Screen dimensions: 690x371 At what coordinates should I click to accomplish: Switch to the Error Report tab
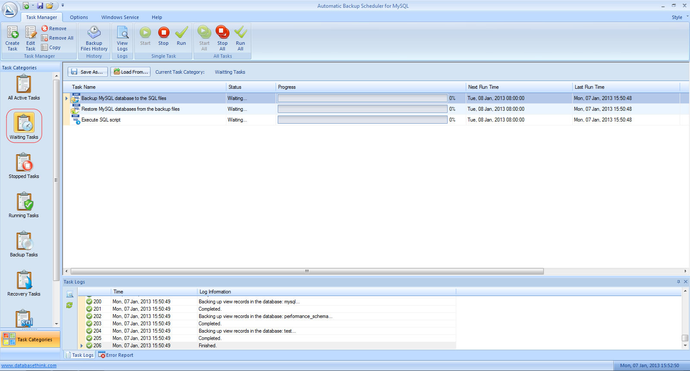tap(116, 355)
